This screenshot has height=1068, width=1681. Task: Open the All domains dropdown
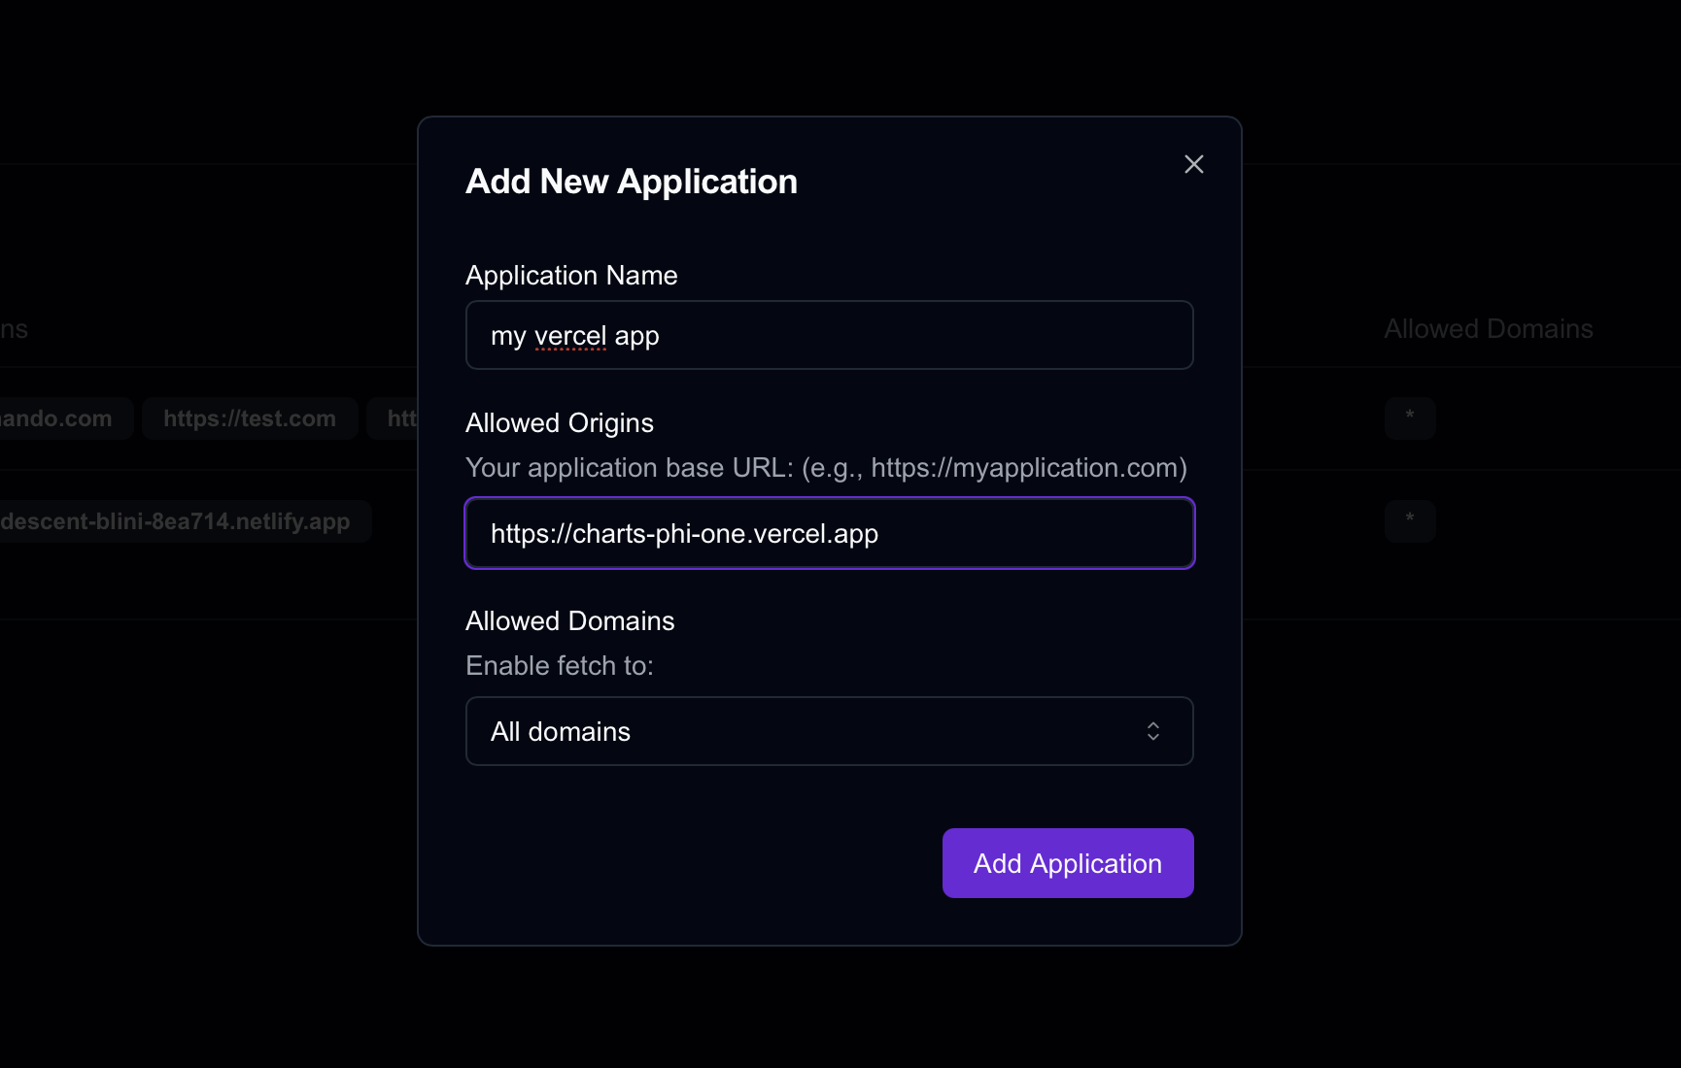(830, 731)
